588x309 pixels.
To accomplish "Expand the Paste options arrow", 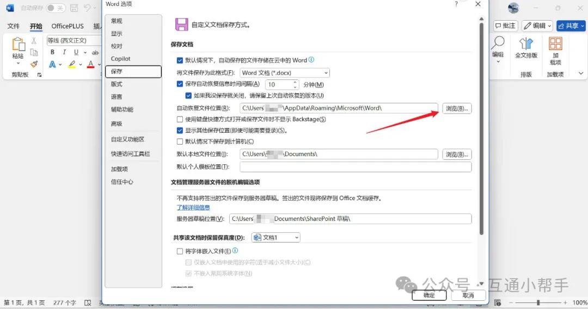I will pos(18,63).
